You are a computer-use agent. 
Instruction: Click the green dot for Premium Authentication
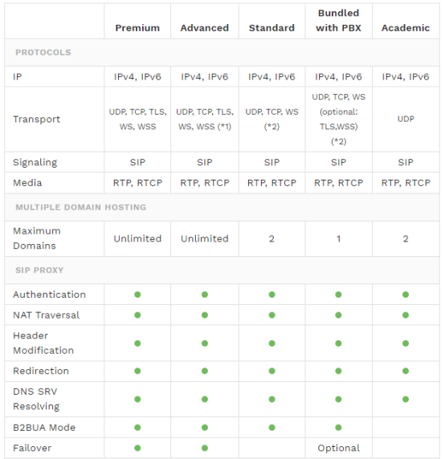coord(137,294)
